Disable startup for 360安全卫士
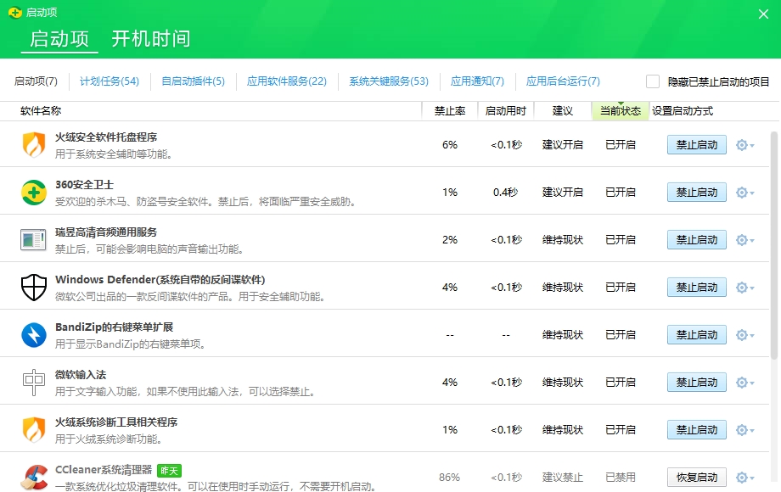The width and height of the screenshot is (781, 492). pyautogui.click(x=696, y=193)
